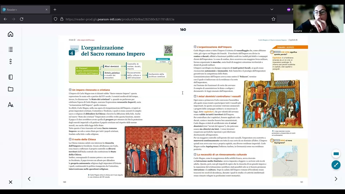Click the heading I missi dominici controllano i vassalli
345x194 pixels.
pyautogui.click(x=219, y=96)
